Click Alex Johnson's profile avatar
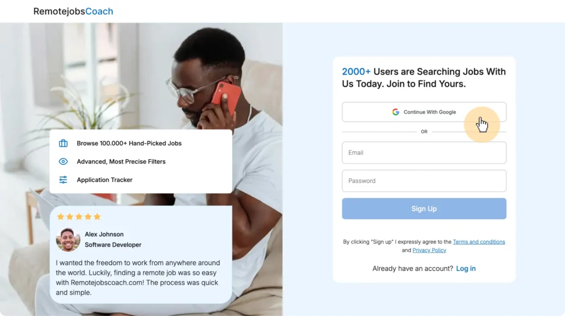Image resolution: width=565 pixels, height=316 pixels. tap(68, 239)
